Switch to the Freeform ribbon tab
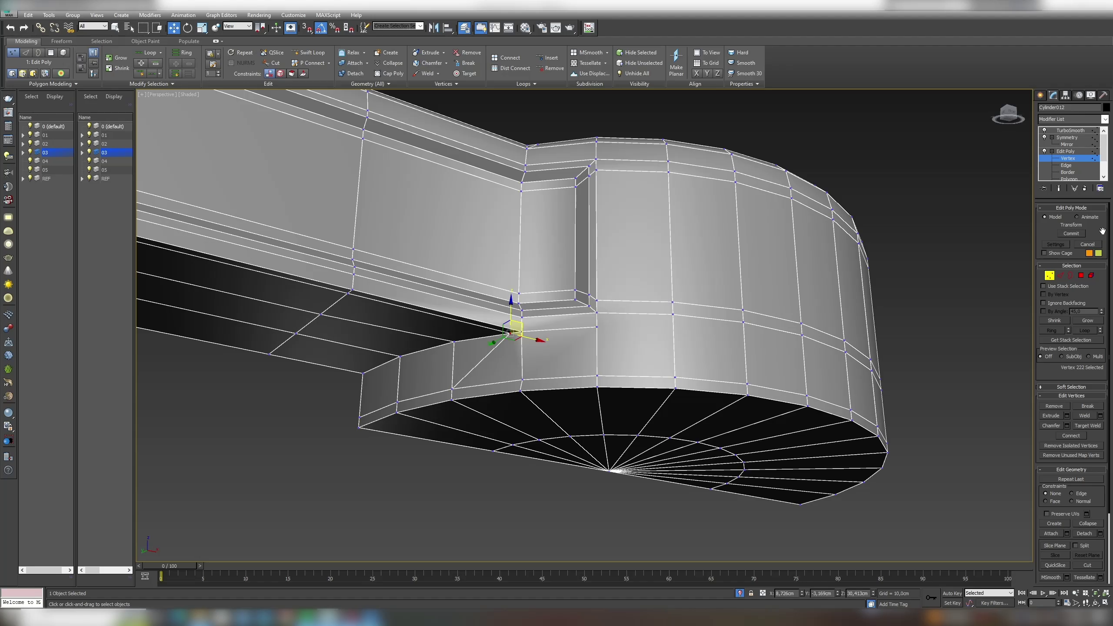Screen dimensions: 1113x626 pyautogui.click(x=61, y=41)
